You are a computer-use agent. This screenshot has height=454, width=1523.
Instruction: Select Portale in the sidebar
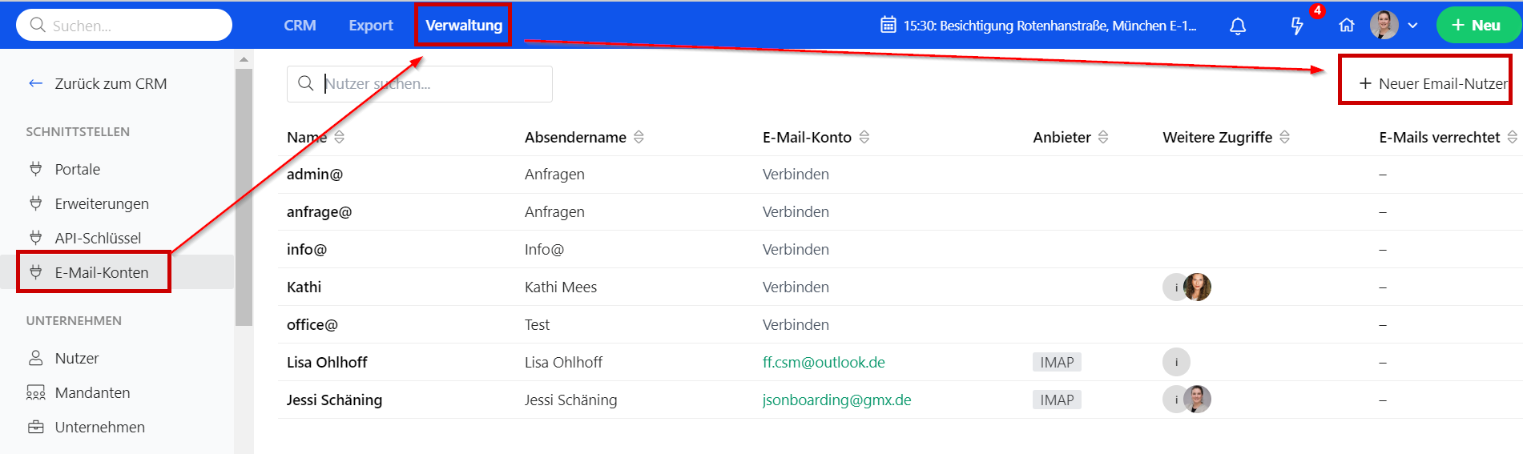point(78,169)
